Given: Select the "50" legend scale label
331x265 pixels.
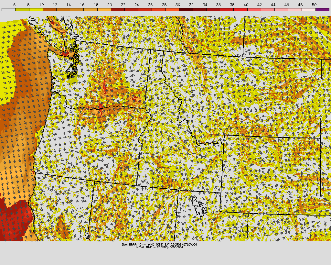Looking at the screenshot, I should [314, 5].
